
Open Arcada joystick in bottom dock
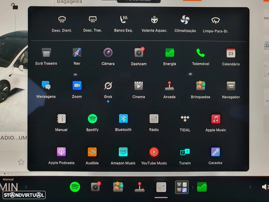click(x=140, y=187)
